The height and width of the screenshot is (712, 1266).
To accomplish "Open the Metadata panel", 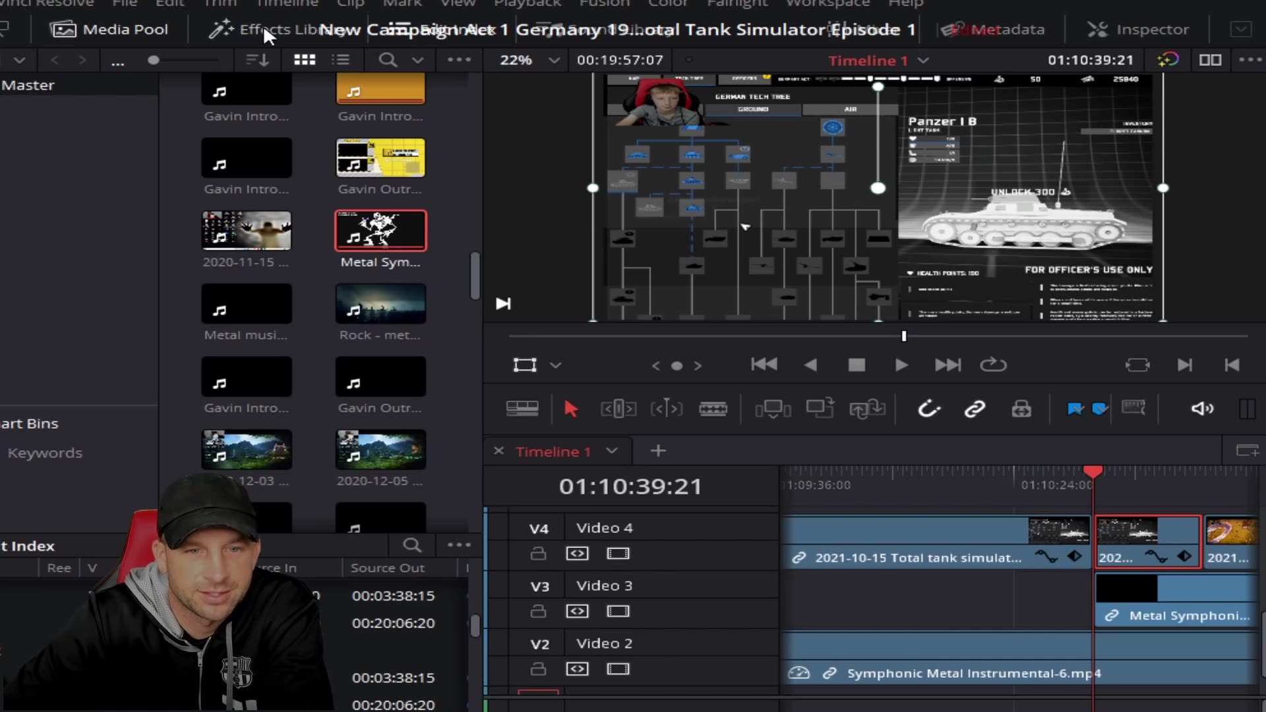I will [x=996, y=30].
